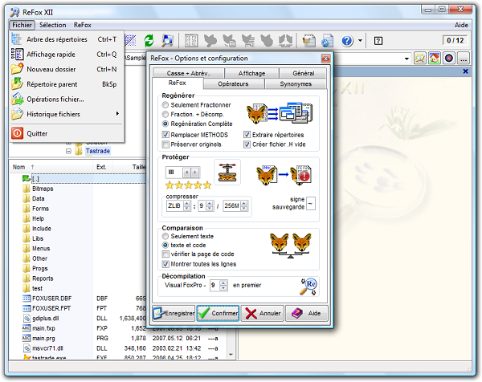
Task: Select texte et code radio button
Action: pyautogui.click(x=165, y=245)
